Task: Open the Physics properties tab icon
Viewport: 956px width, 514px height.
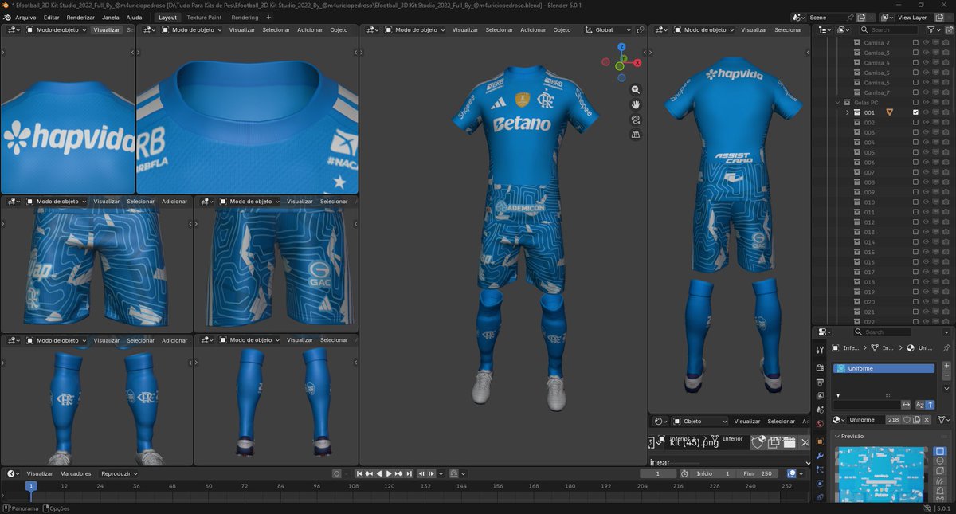Action: [820, 484]
